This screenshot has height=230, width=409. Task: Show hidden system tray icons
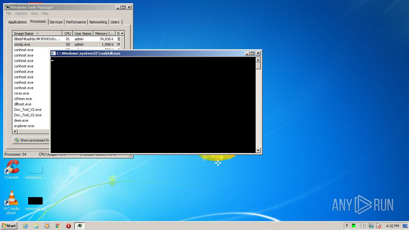[x=347, y=226]
